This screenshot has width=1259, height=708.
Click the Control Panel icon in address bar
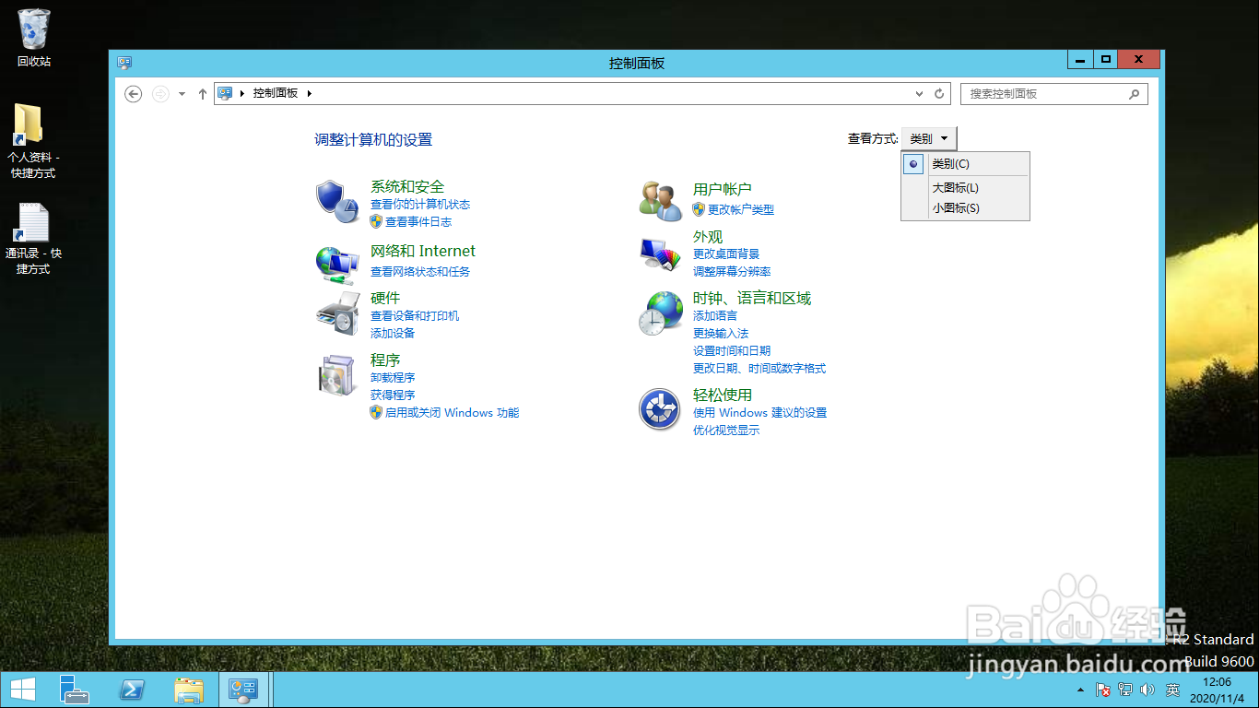click(225, 93)
